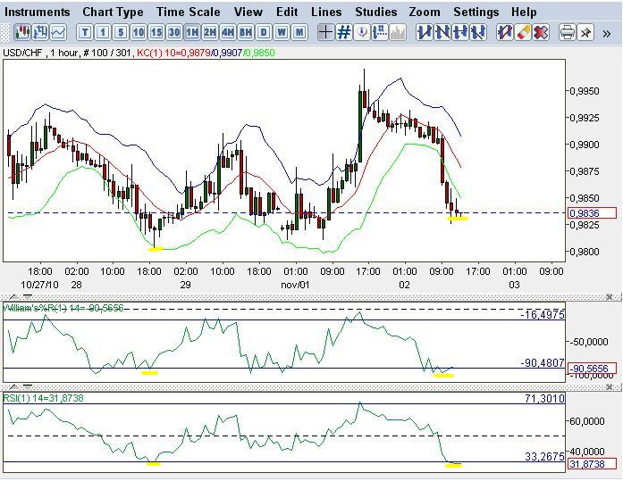Screen dimensions: 623x481
Task: Open the Time Scale dropdown menu
Action: [x=188, y=12]
